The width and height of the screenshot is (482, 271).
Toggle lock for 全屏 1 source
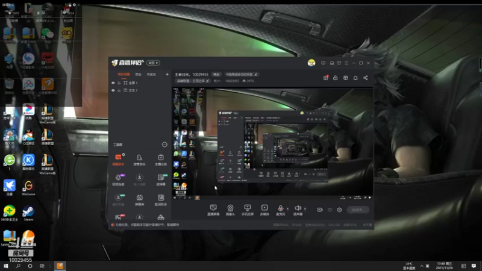pyautogui.click(x=119, y=83)
